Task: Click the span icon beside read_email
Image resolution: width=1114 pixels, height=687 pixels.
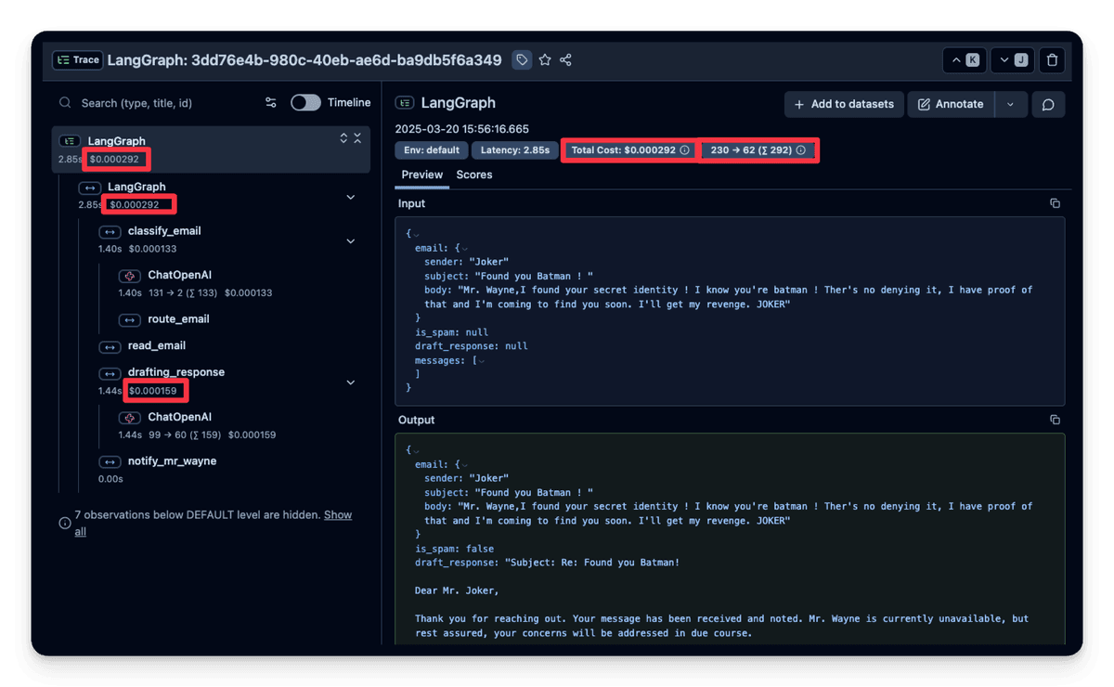Action: click(110, 346)
